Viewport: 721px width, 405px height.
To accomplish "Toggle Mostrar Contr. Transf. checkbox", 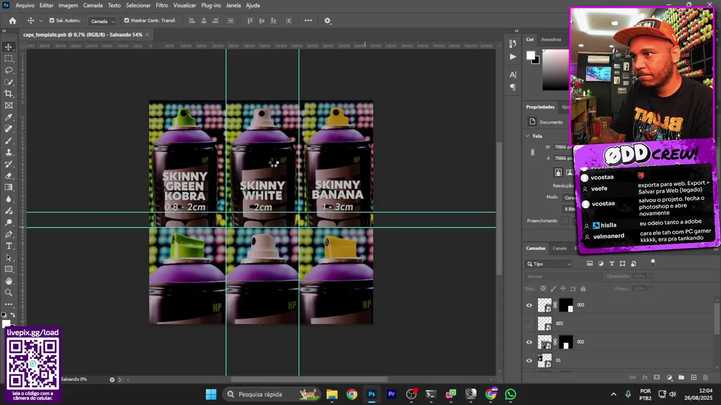I will coord(127,21).
